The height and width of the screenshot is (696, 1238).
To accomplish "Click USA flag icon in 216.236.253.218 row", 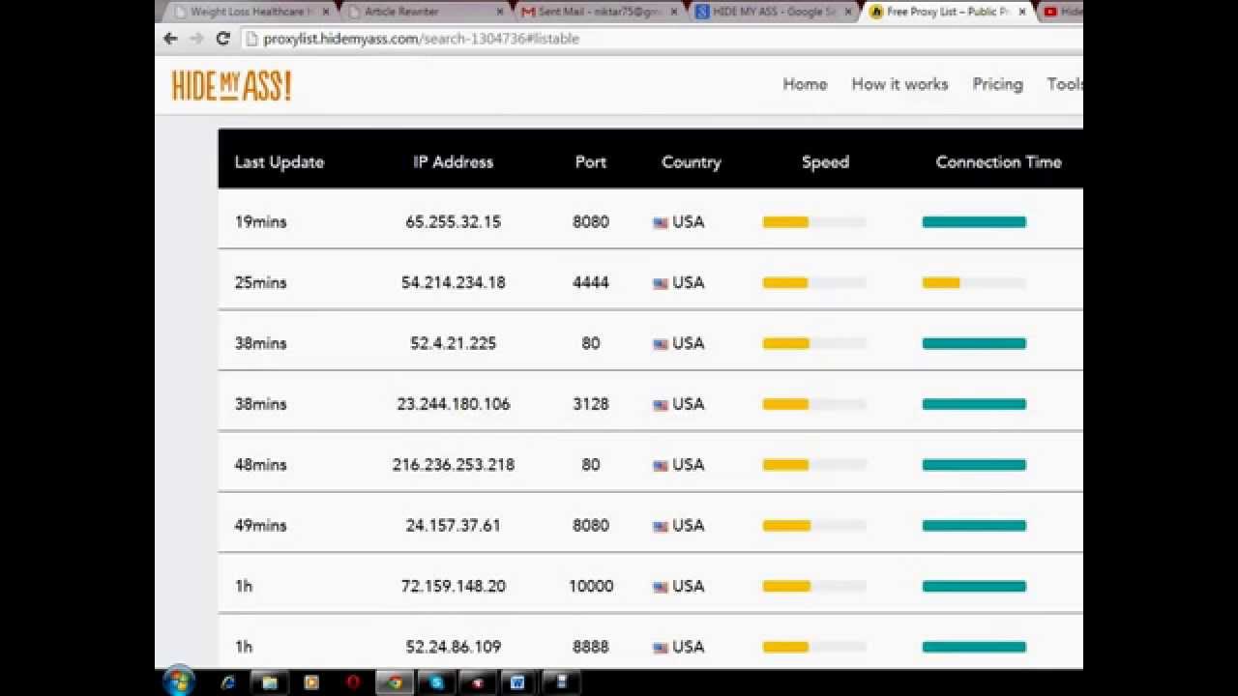I will [661, 466].
